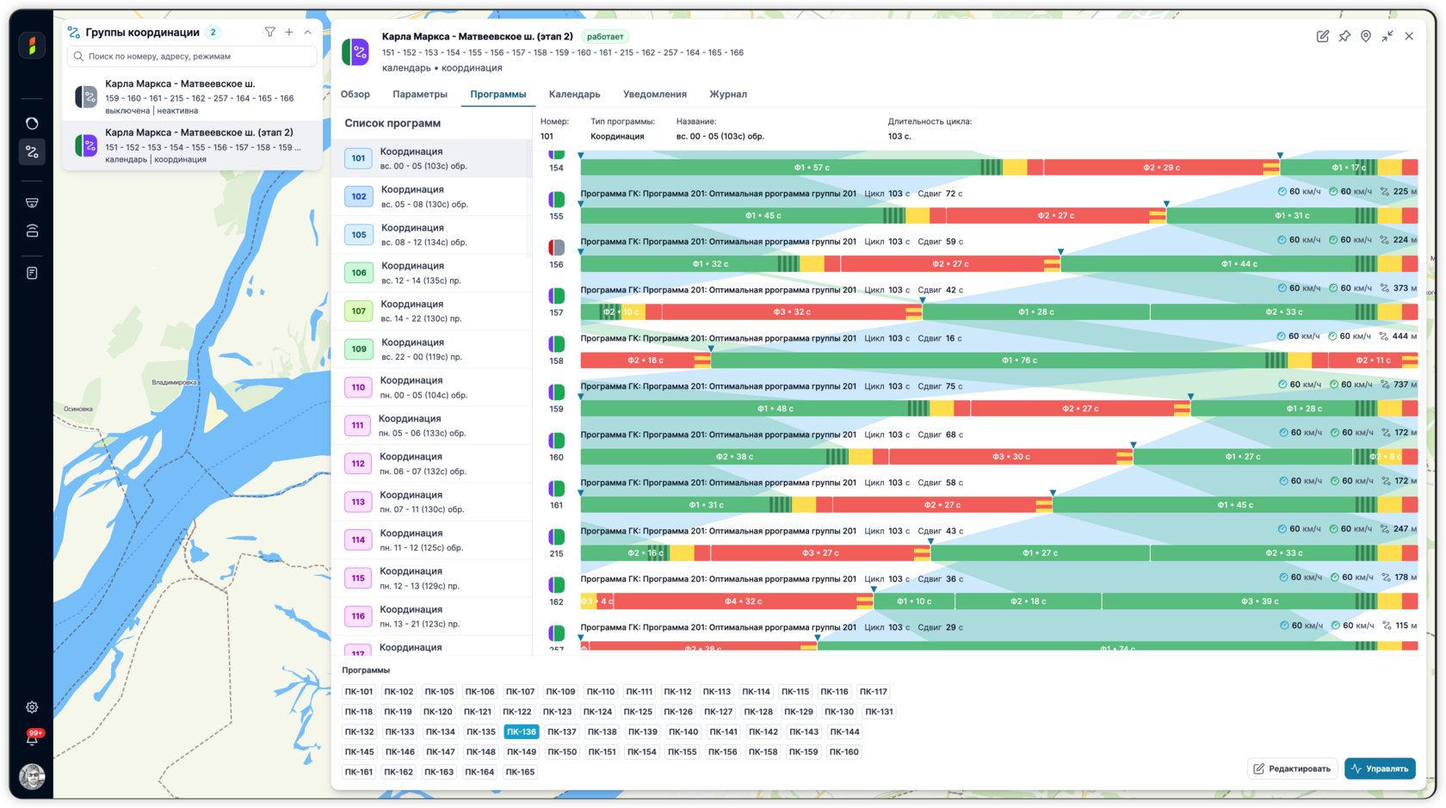Select the ПК-136 program chip
Viewport: 1446px width, 808px height.
click(x=522, y=732)
